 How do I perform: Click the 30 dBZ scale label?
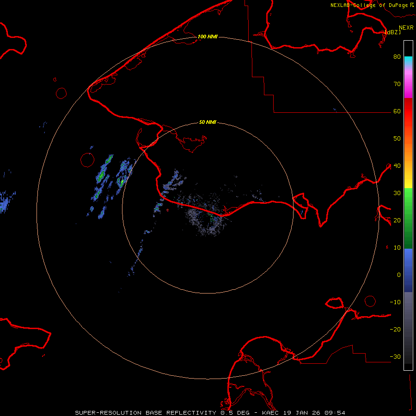tap(397, 193)
